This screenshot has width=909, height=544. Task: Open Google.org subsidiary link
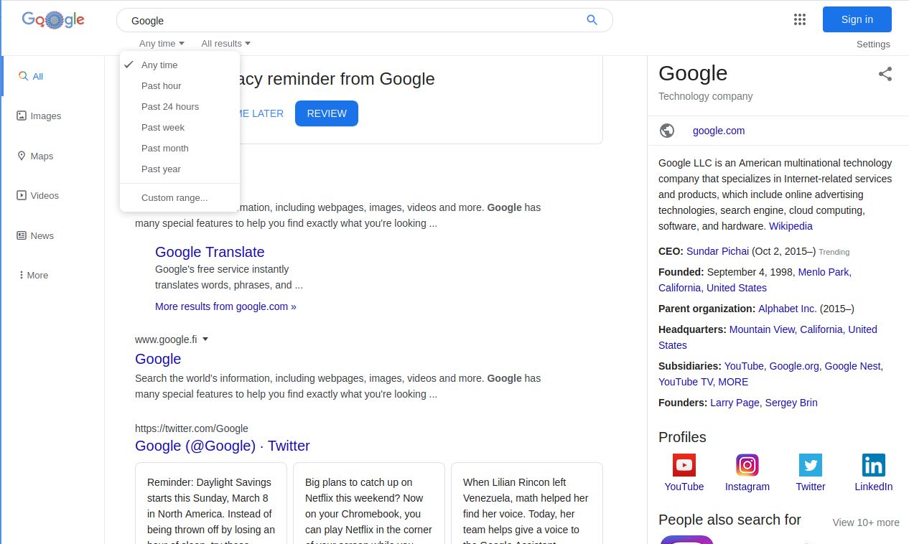pos(794,366)
